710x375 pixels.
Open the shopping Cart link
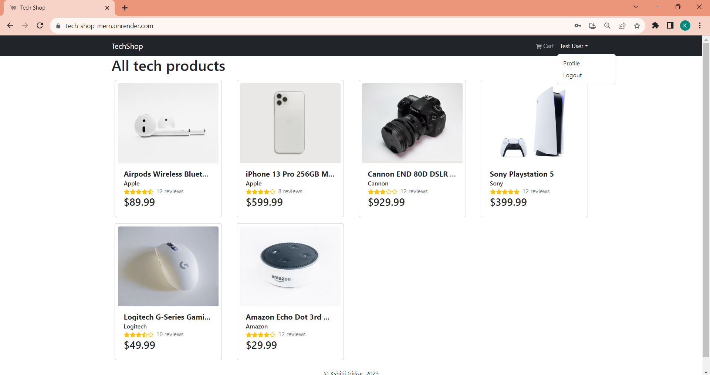point(545,46)
